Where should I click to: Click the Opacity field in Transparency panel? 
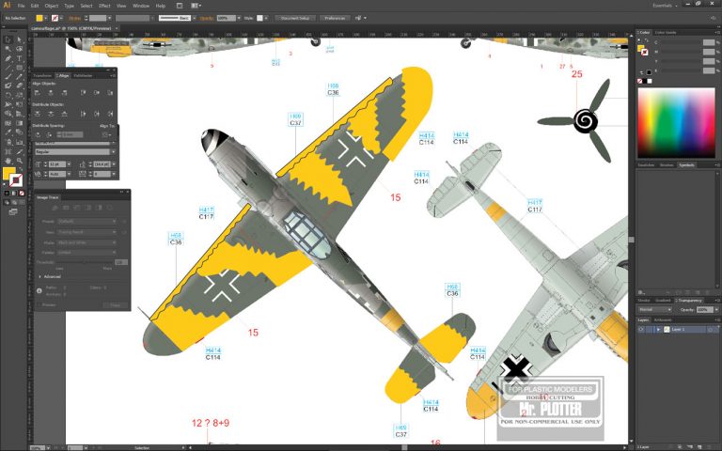click(x=703, y=310)
